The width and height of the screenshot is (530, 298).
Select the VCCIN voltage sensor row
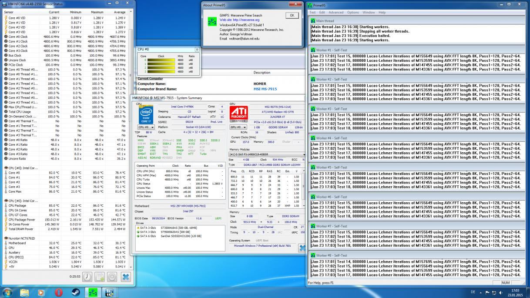click(65, 262)
